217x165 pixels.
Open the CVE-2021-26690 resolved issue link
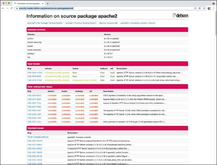click(35, 153)
